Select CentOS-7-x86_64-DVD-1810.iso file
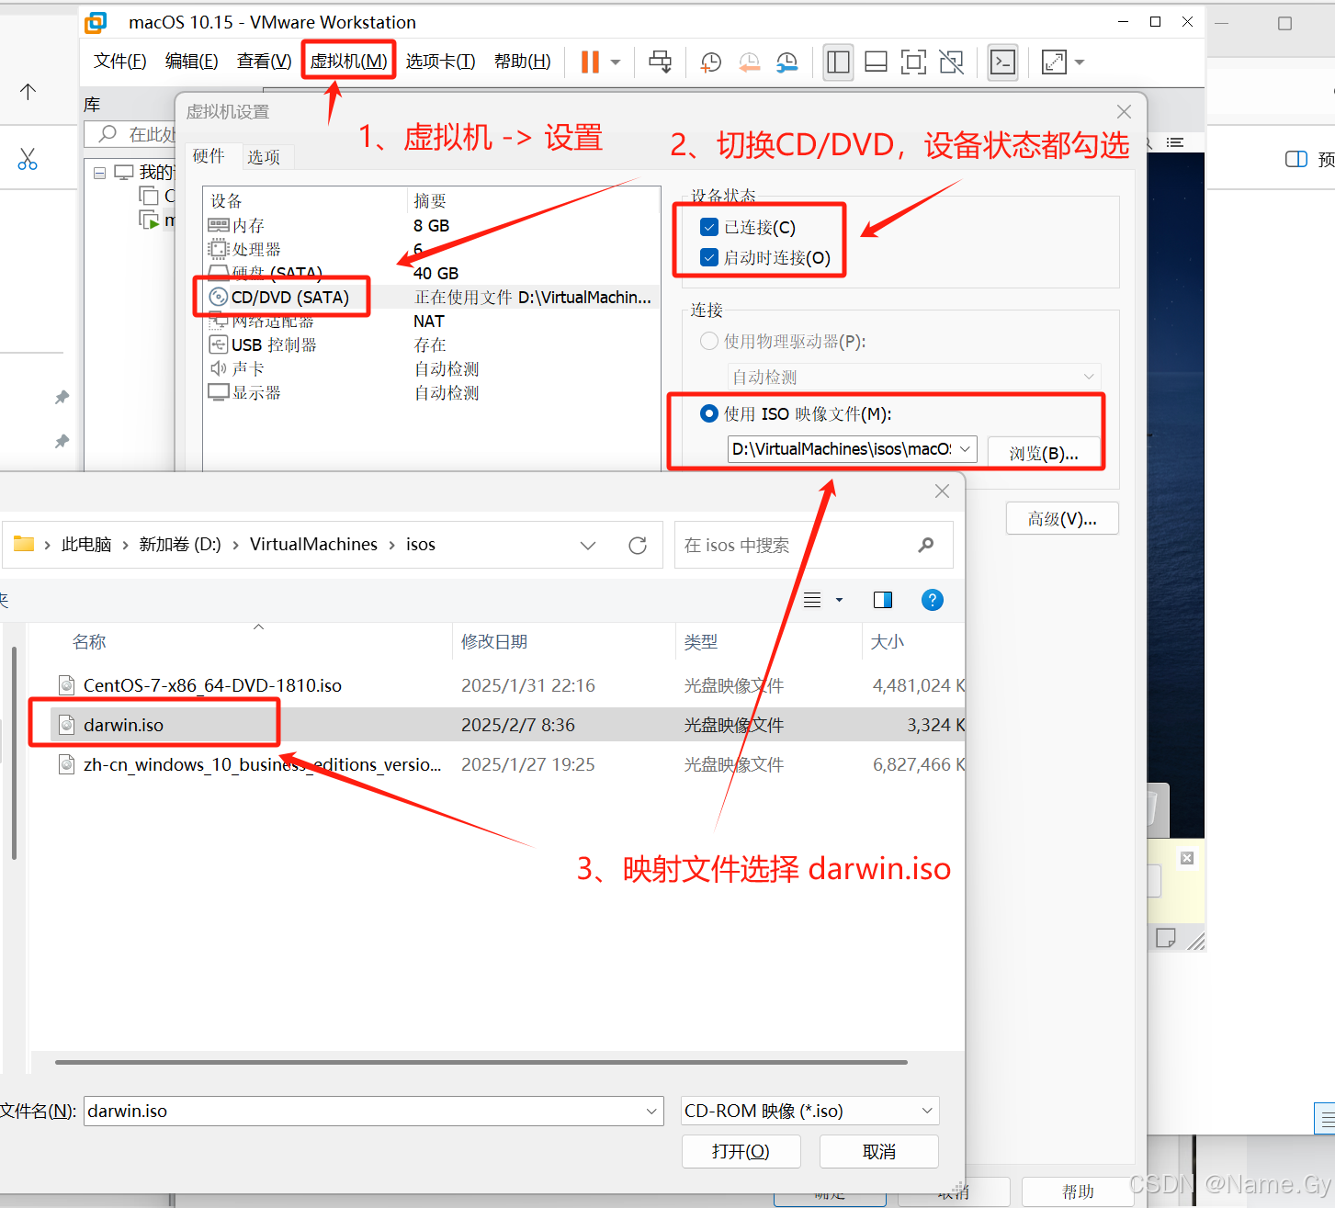This screenshot has height=1208, width=1335. click(x=212, y=686)
